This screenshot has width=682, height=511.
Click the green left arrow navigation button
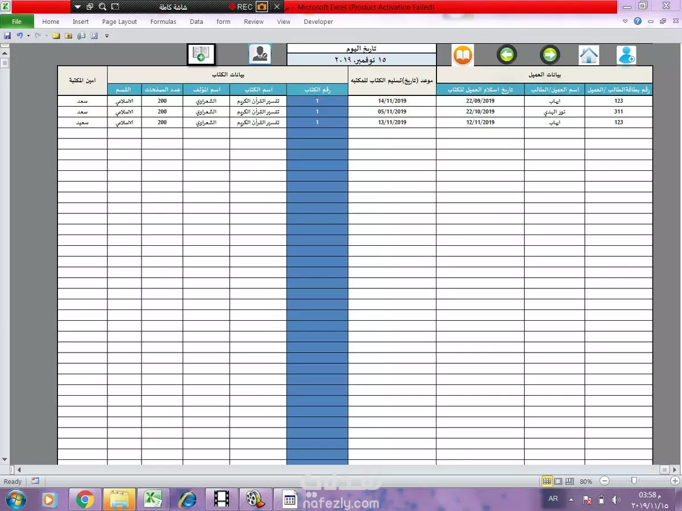(x=506, y=55)
